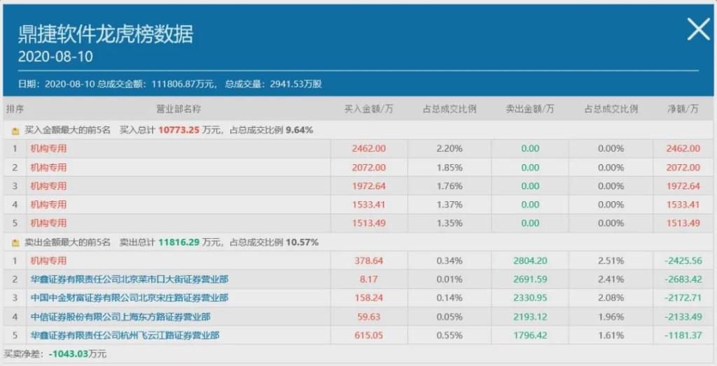
Task: Click 机构专用 in buy row with 1533.41
Action: [x=48, y=205]
